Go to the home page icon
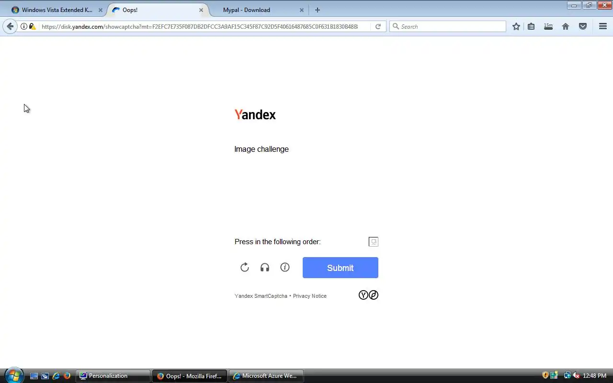This screenshot has width=613, height=383. (566, 26)
